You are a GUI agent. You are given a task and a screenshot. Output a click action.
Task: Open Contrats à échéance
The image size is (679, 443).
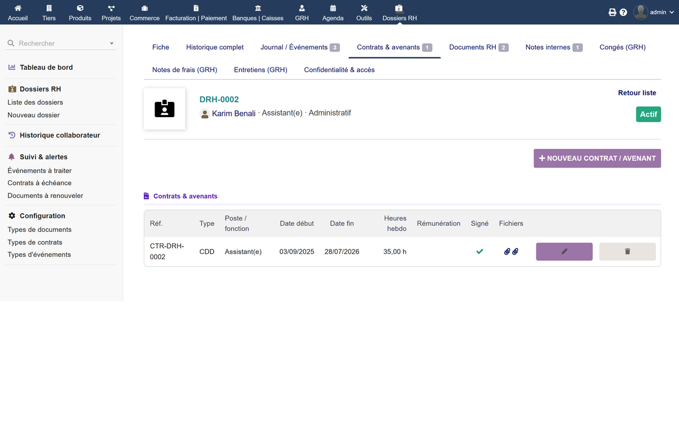point(40,183)
